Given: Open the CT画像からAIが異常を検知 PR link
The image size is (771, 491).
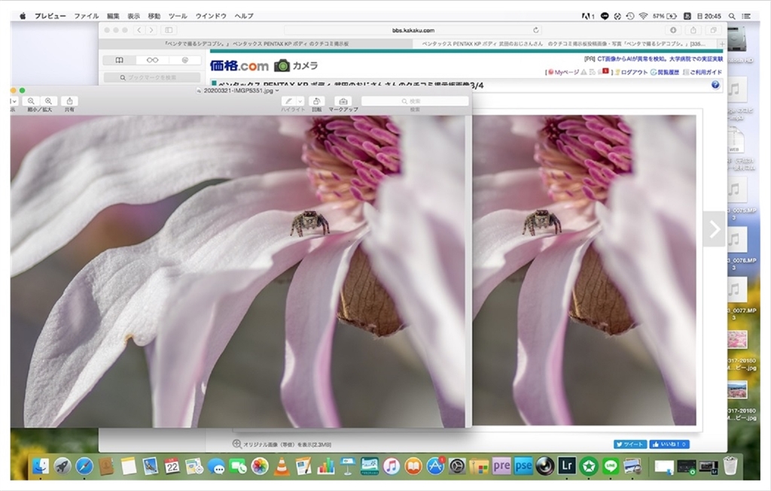Looking at the screenshot, I should pyautogui.click(x=660, y=59).
